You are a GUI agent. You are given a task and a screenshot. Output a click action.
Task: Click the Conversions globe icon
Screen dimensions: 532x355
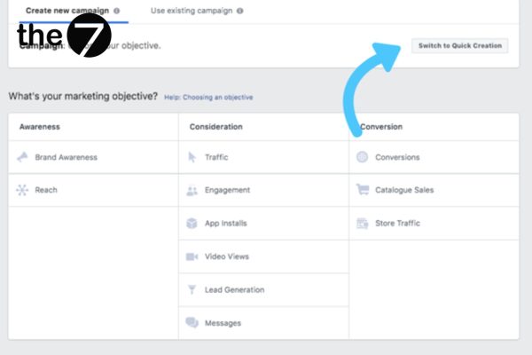(x=362, y=157)
